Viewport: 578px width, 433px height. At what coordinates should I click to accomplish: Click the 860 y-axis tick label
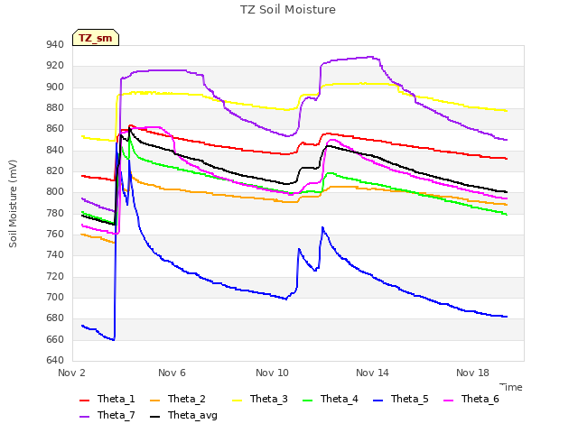click(x=55, y=129)
